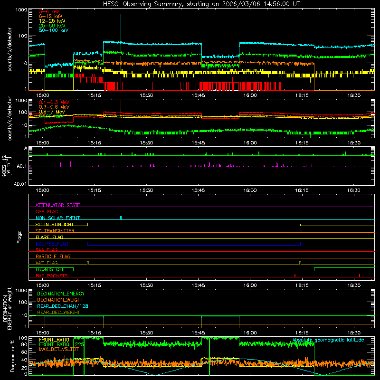This screenshot has width=380, height=380.
Task: Select the REAR_DEC_WEIGHT legend entry
Action: (58, 313)
